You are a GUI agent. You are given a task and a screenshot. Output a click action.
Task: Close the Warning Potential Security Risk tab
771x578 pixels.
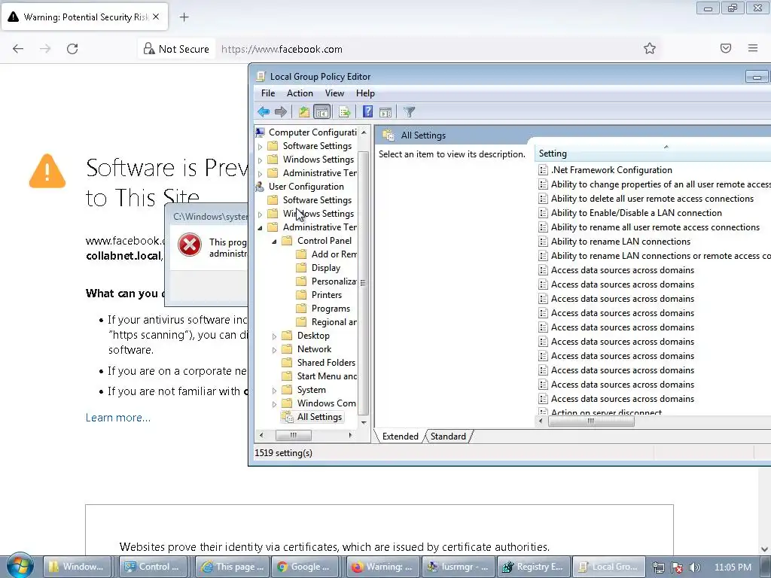click(156, 17)
